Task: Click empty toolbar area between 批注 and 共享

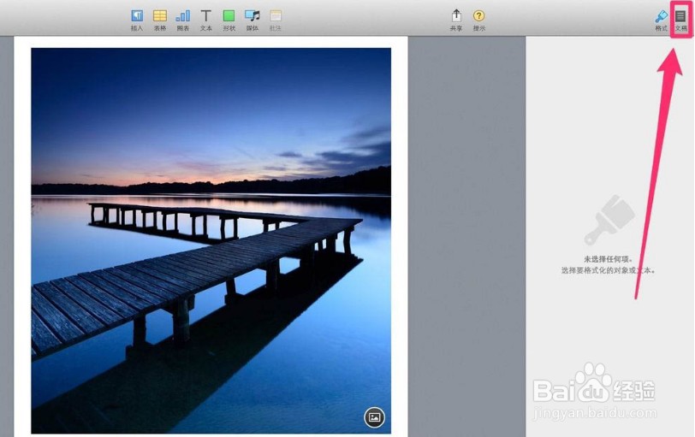Action: 365,19
